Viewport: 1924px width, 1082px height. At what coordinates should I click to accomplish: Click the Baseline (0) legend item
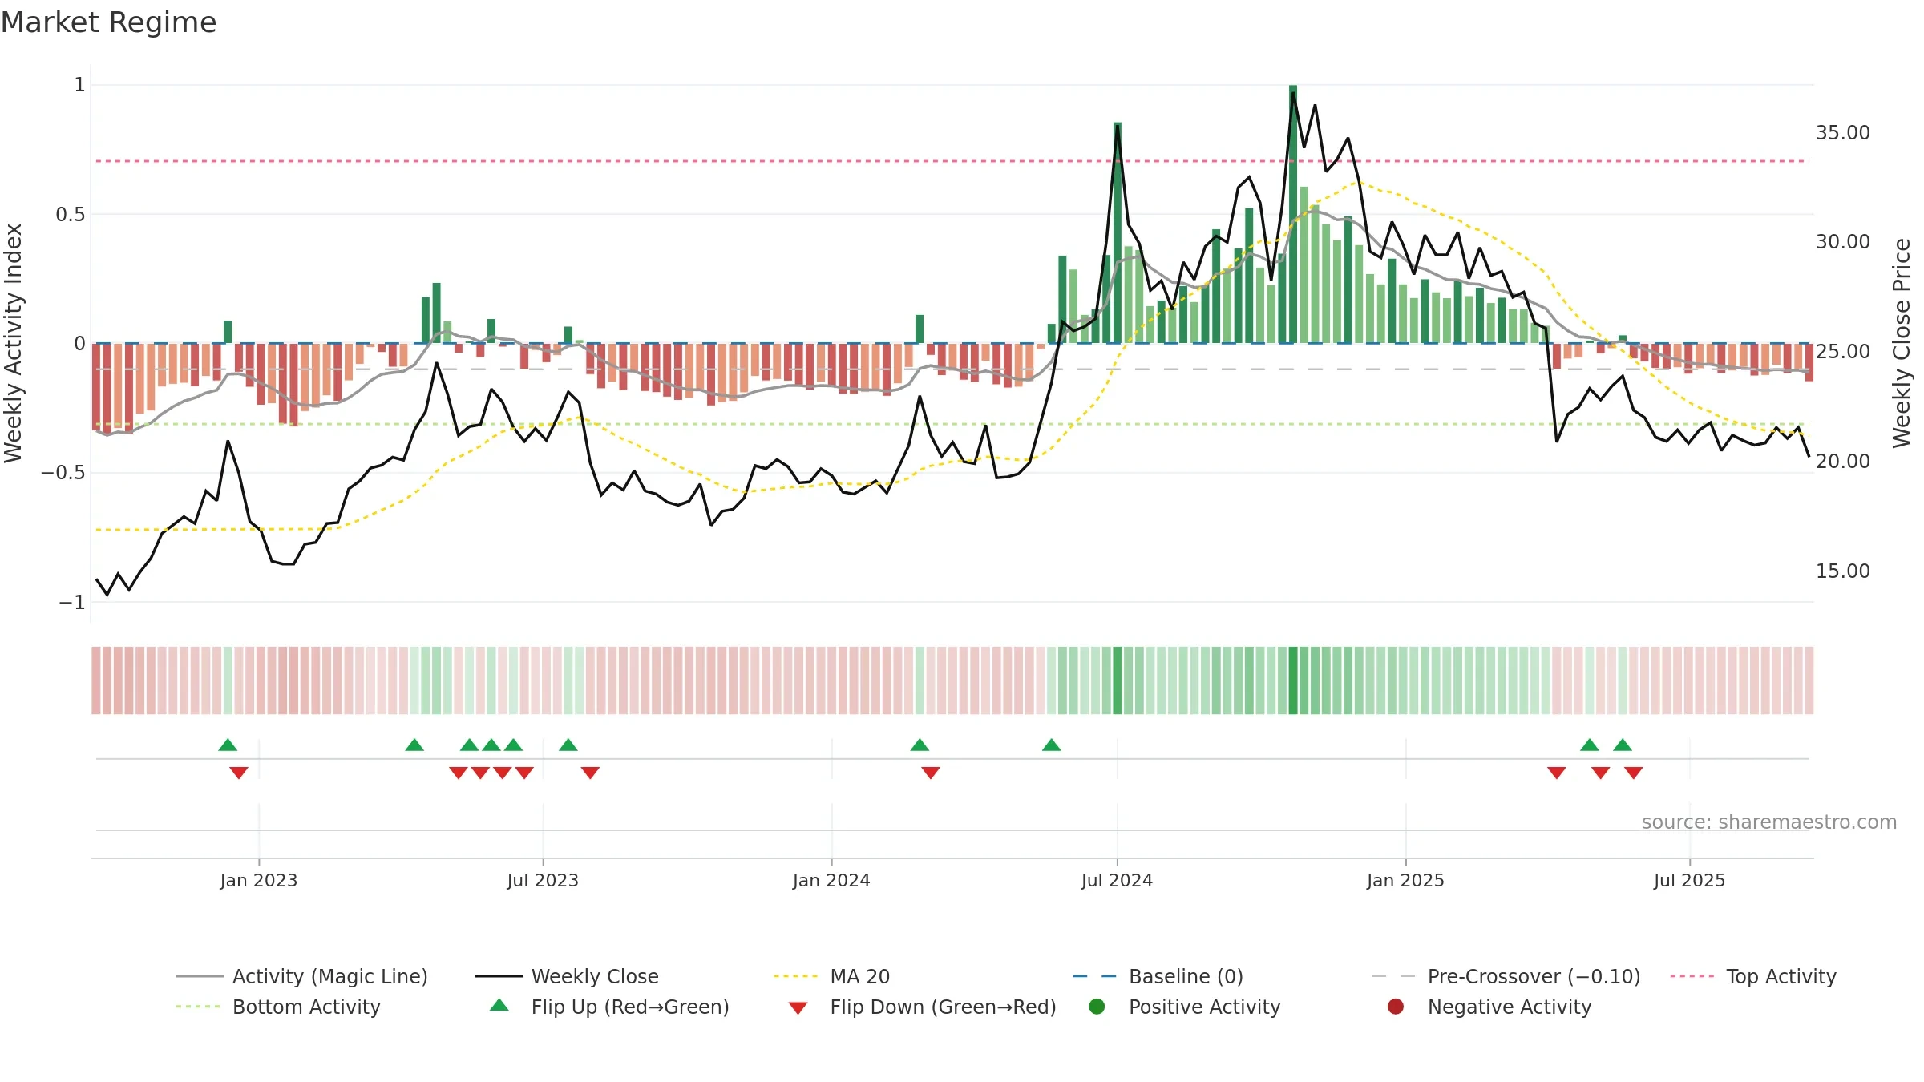click(1158, 976)
